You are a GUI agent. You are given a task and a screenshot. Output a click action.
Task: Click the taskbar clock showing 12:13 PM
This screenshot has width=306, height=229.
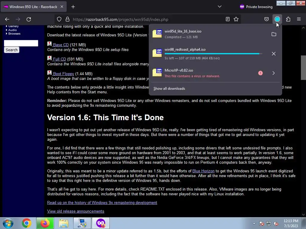(291, 223)
